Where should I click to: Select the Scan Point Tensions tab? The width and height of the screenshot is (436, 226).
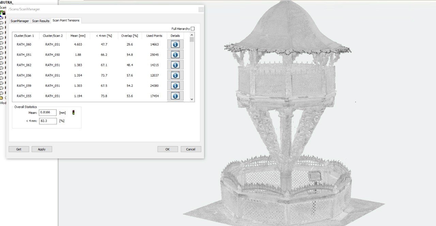coord(66,20)
